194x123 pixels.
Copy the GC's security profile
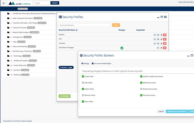[x=155, y=39]
